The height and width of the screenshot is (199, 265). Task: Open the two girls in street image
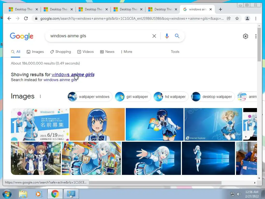click(36, 158)
